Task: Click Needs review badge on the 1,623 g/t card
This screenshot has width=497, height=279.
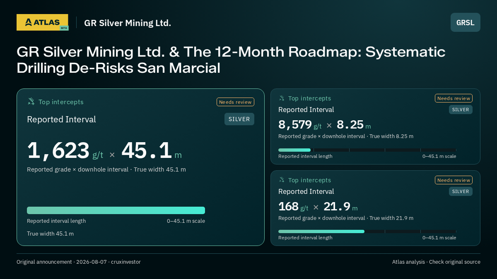Action: 235,102
